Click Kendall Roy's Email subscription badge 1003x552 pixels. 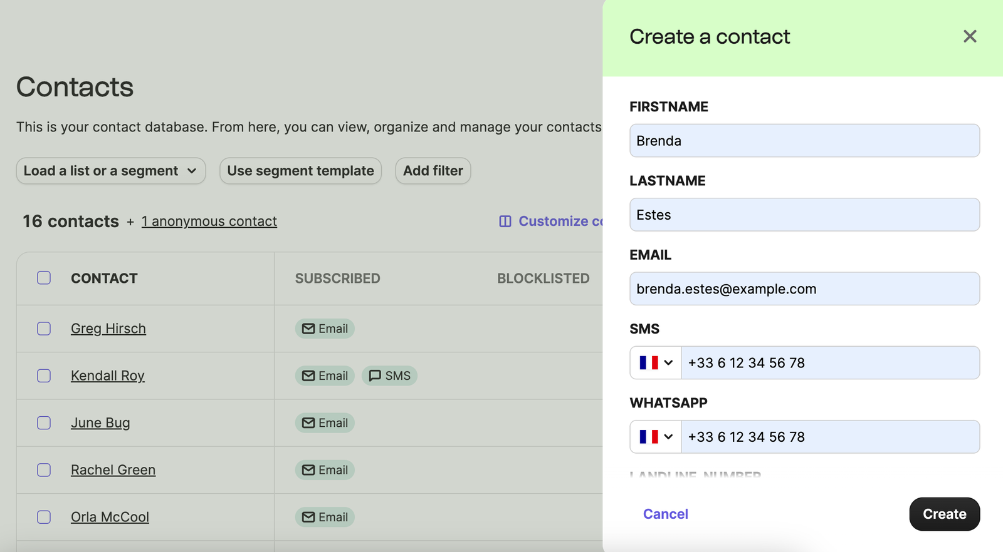coord(325,376)
